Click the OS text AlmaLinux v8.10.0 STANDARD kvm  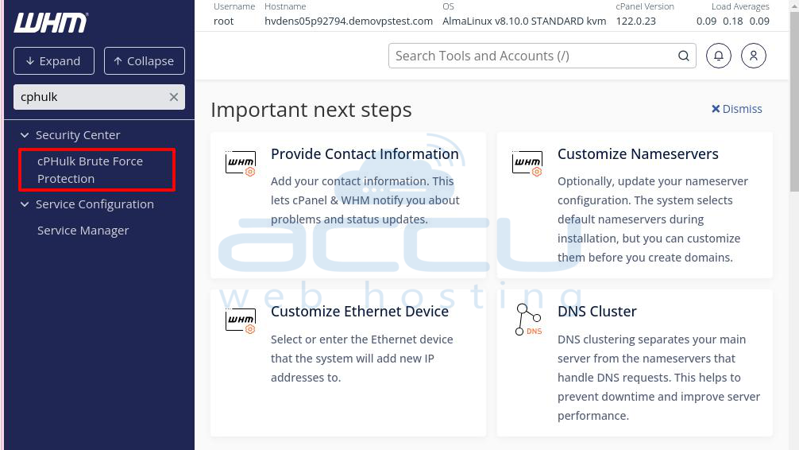(524, 21)
